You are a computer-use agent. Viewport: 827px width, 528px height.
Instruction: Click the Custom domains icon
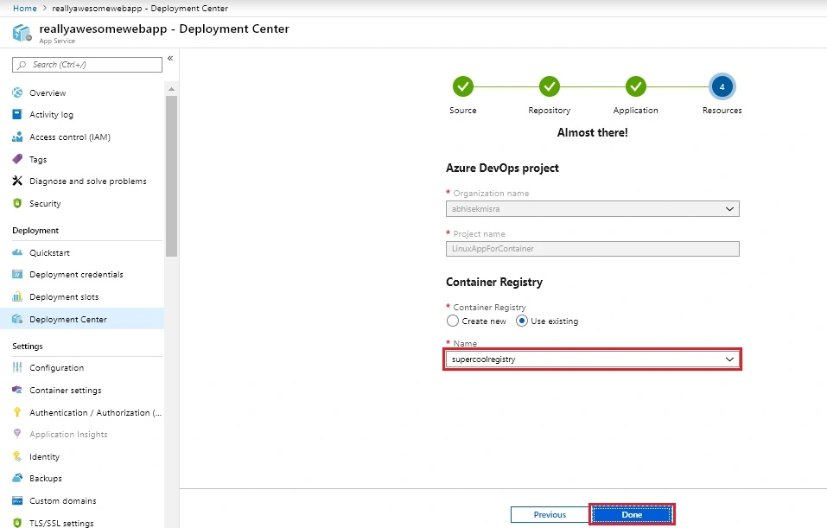17,500
